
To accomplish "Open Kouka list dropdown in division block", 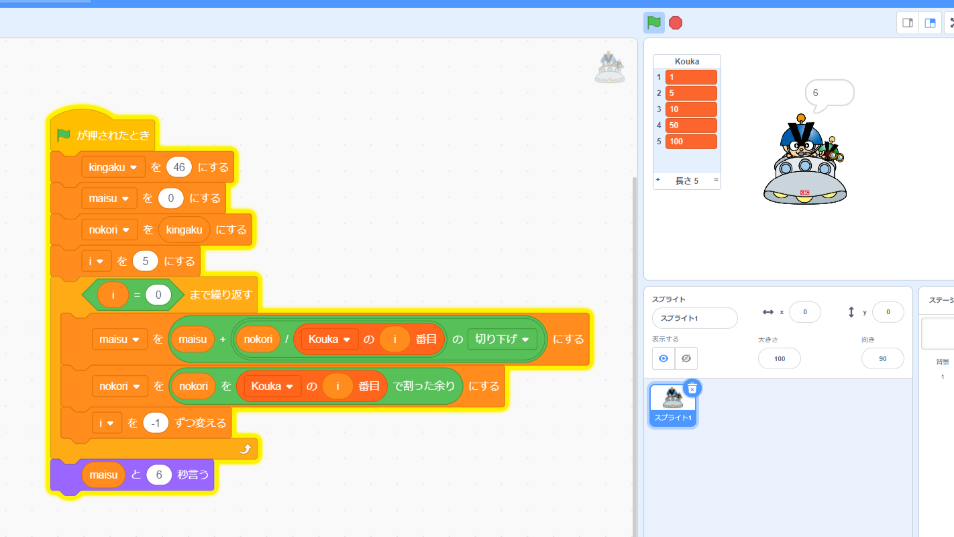I will click(x=329, y=339).
